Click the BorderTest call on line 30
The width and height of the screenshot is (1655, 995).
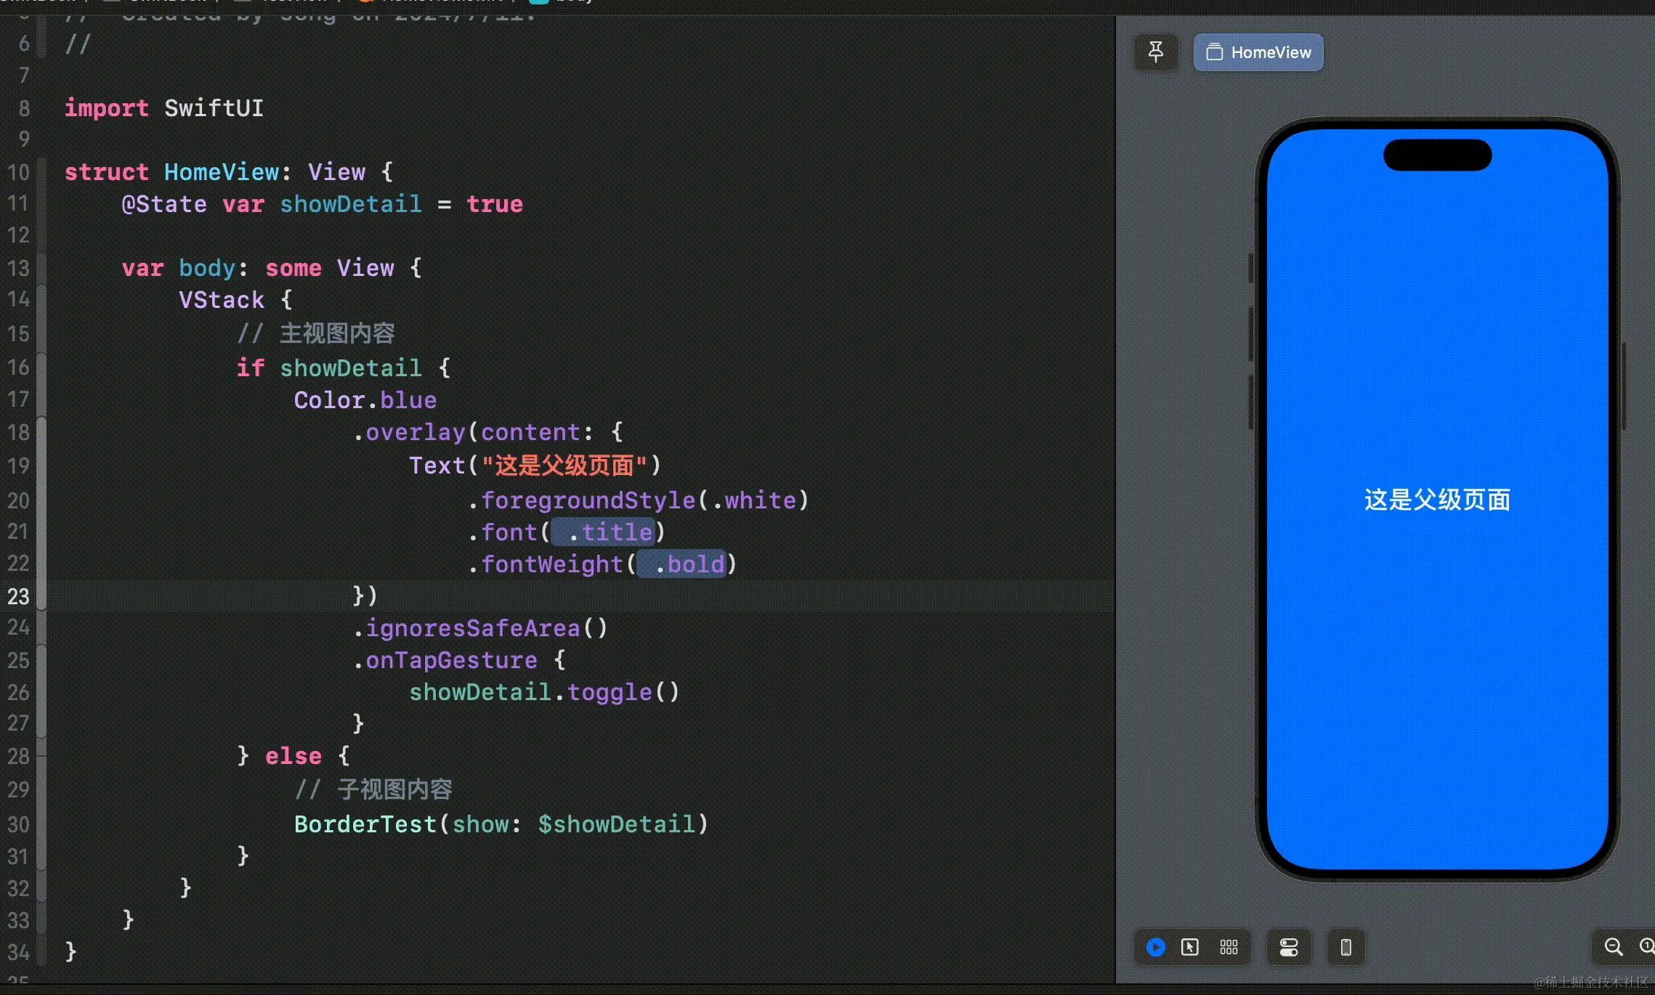point(365,824)
